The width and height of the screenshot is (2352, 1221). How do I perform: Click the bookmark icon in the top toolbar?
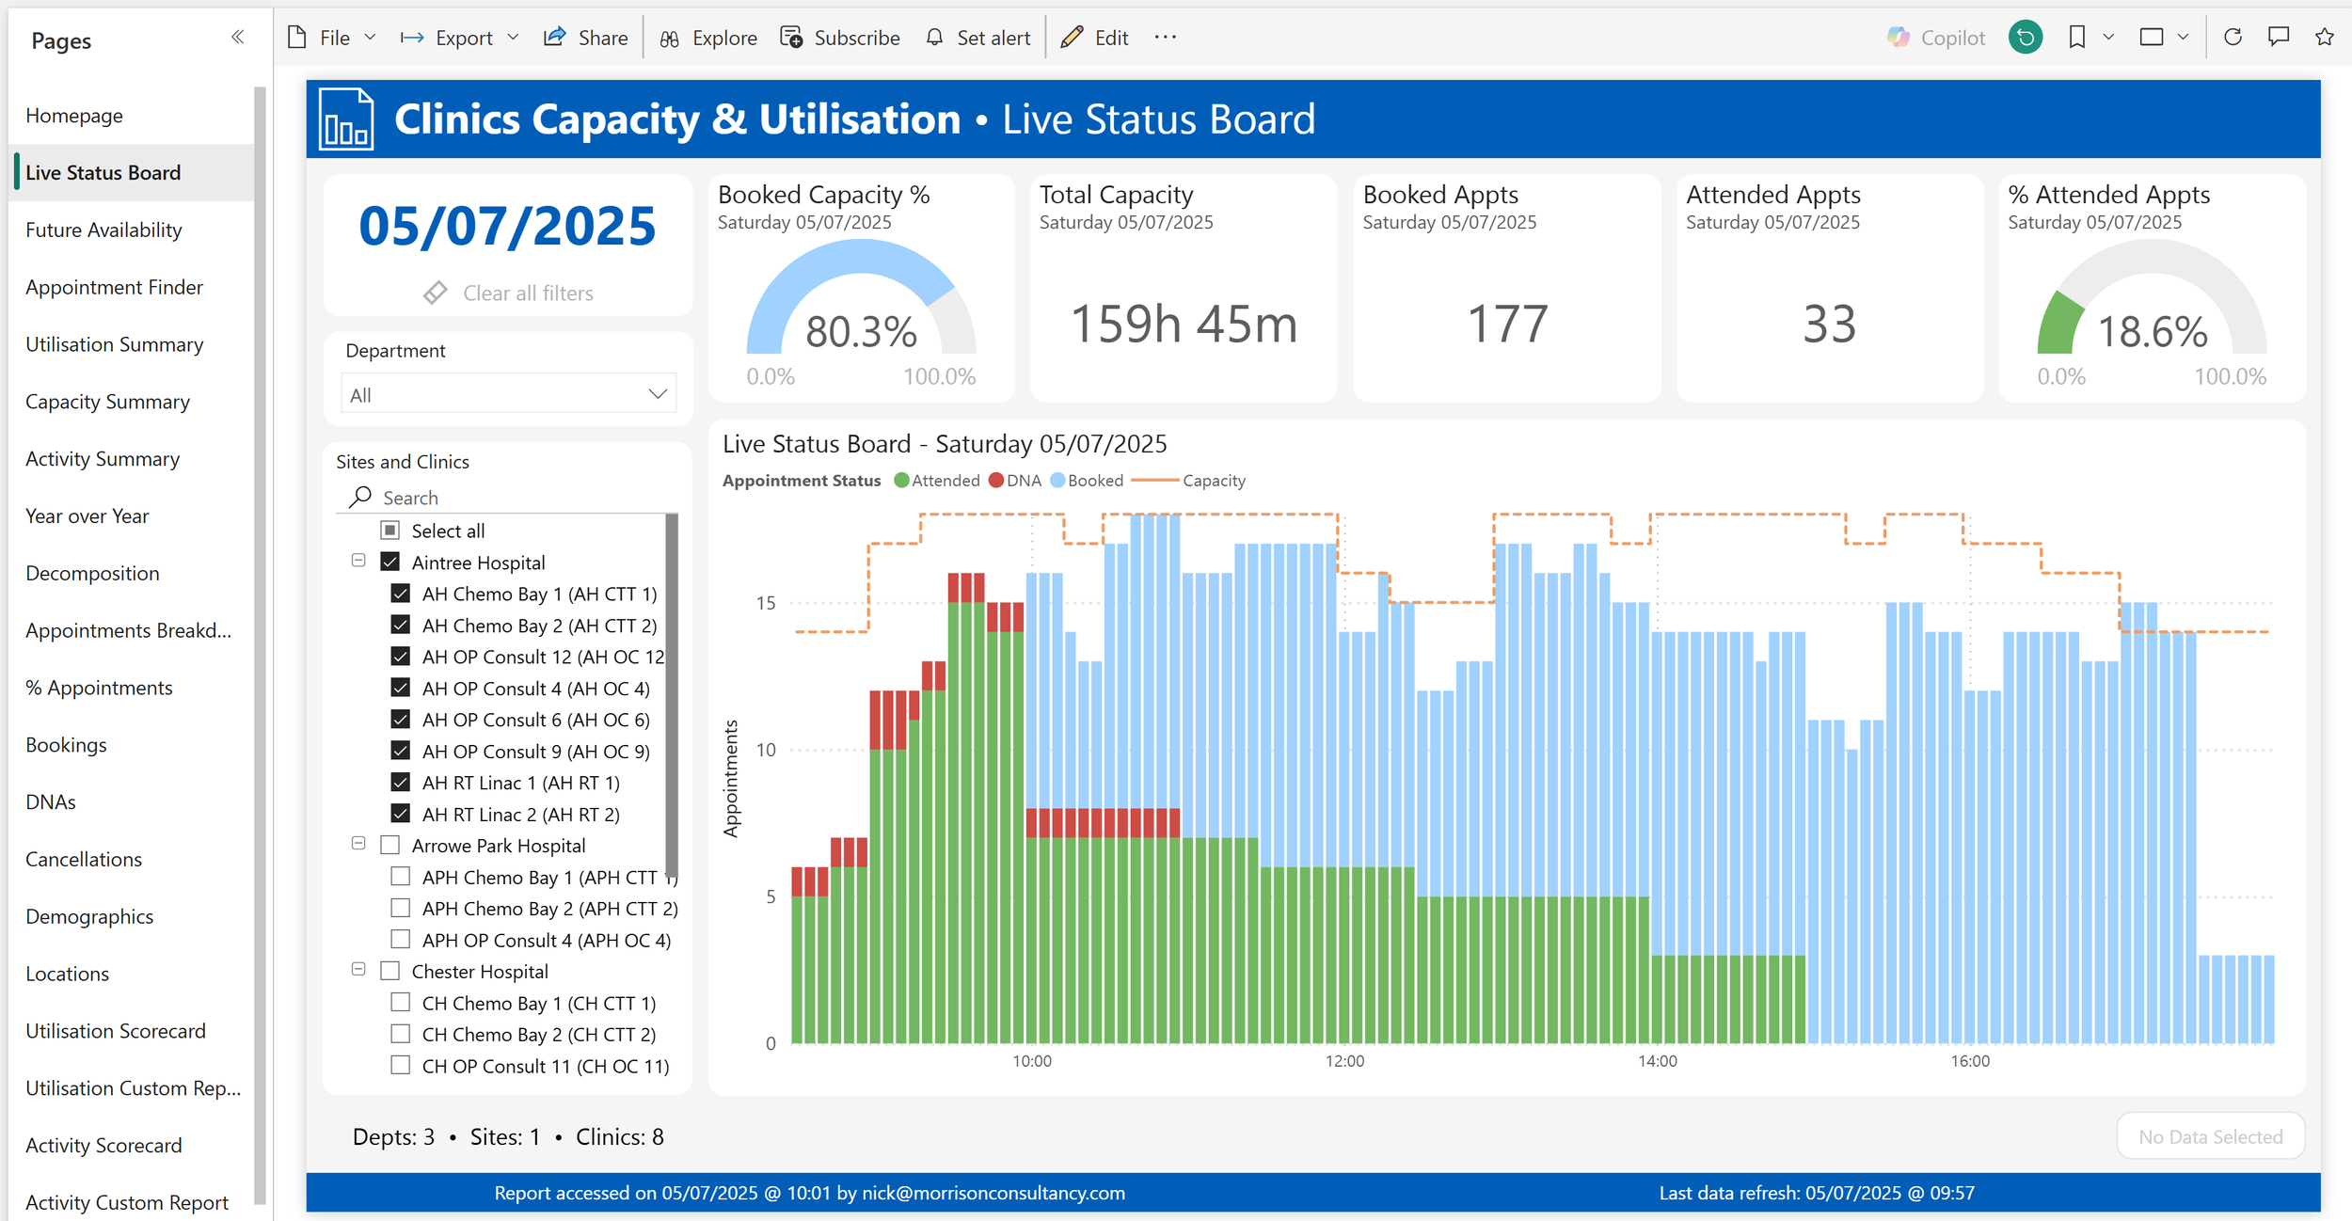[x=2077, y=38]
